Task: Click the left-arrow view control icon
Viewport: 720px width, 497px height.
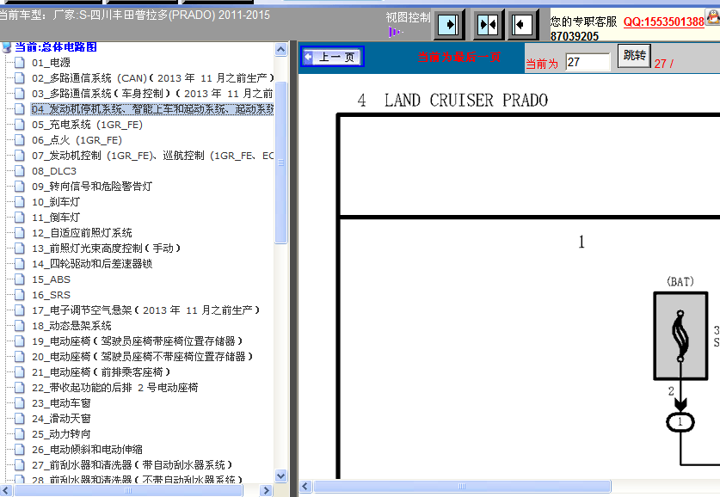Action: pyautogui.click(x=522, y=24)
